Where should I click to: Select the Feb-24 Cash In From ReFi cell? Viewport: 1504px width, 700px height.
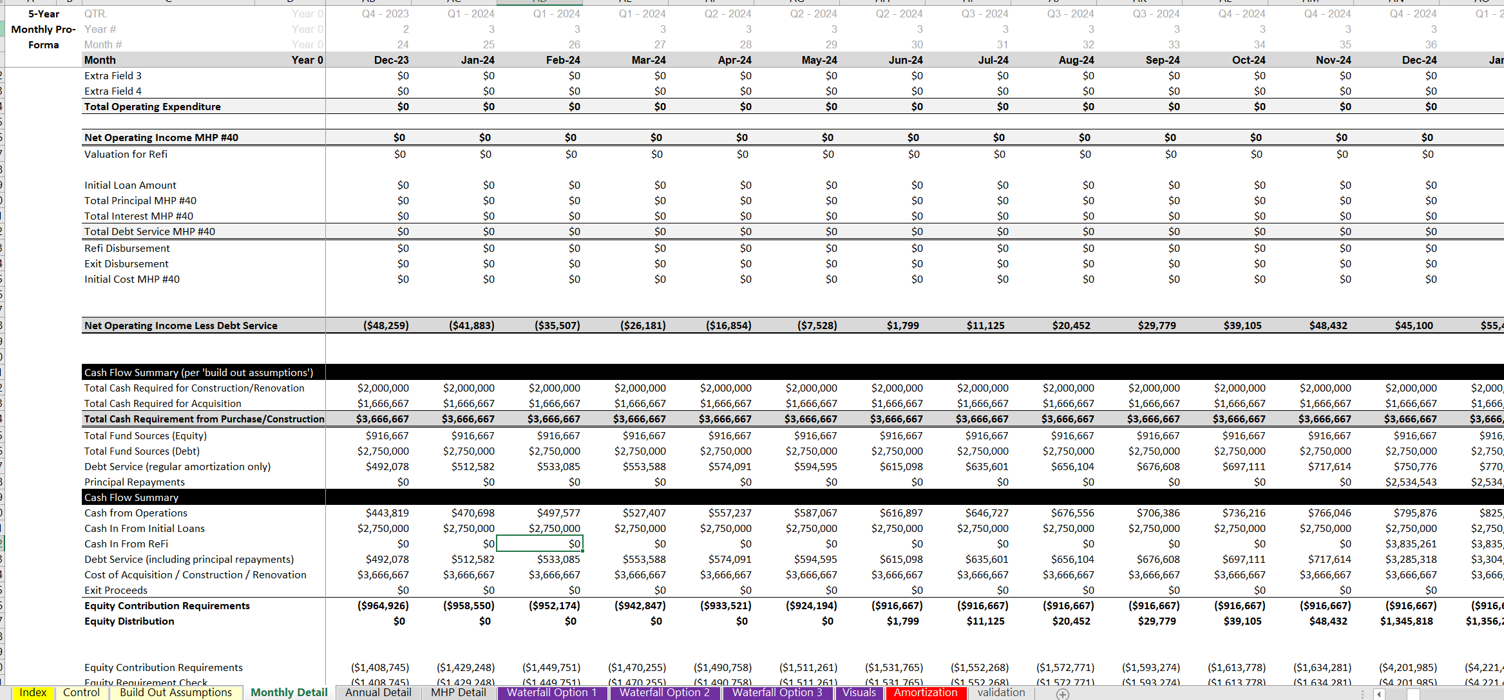tap(540, 544)
